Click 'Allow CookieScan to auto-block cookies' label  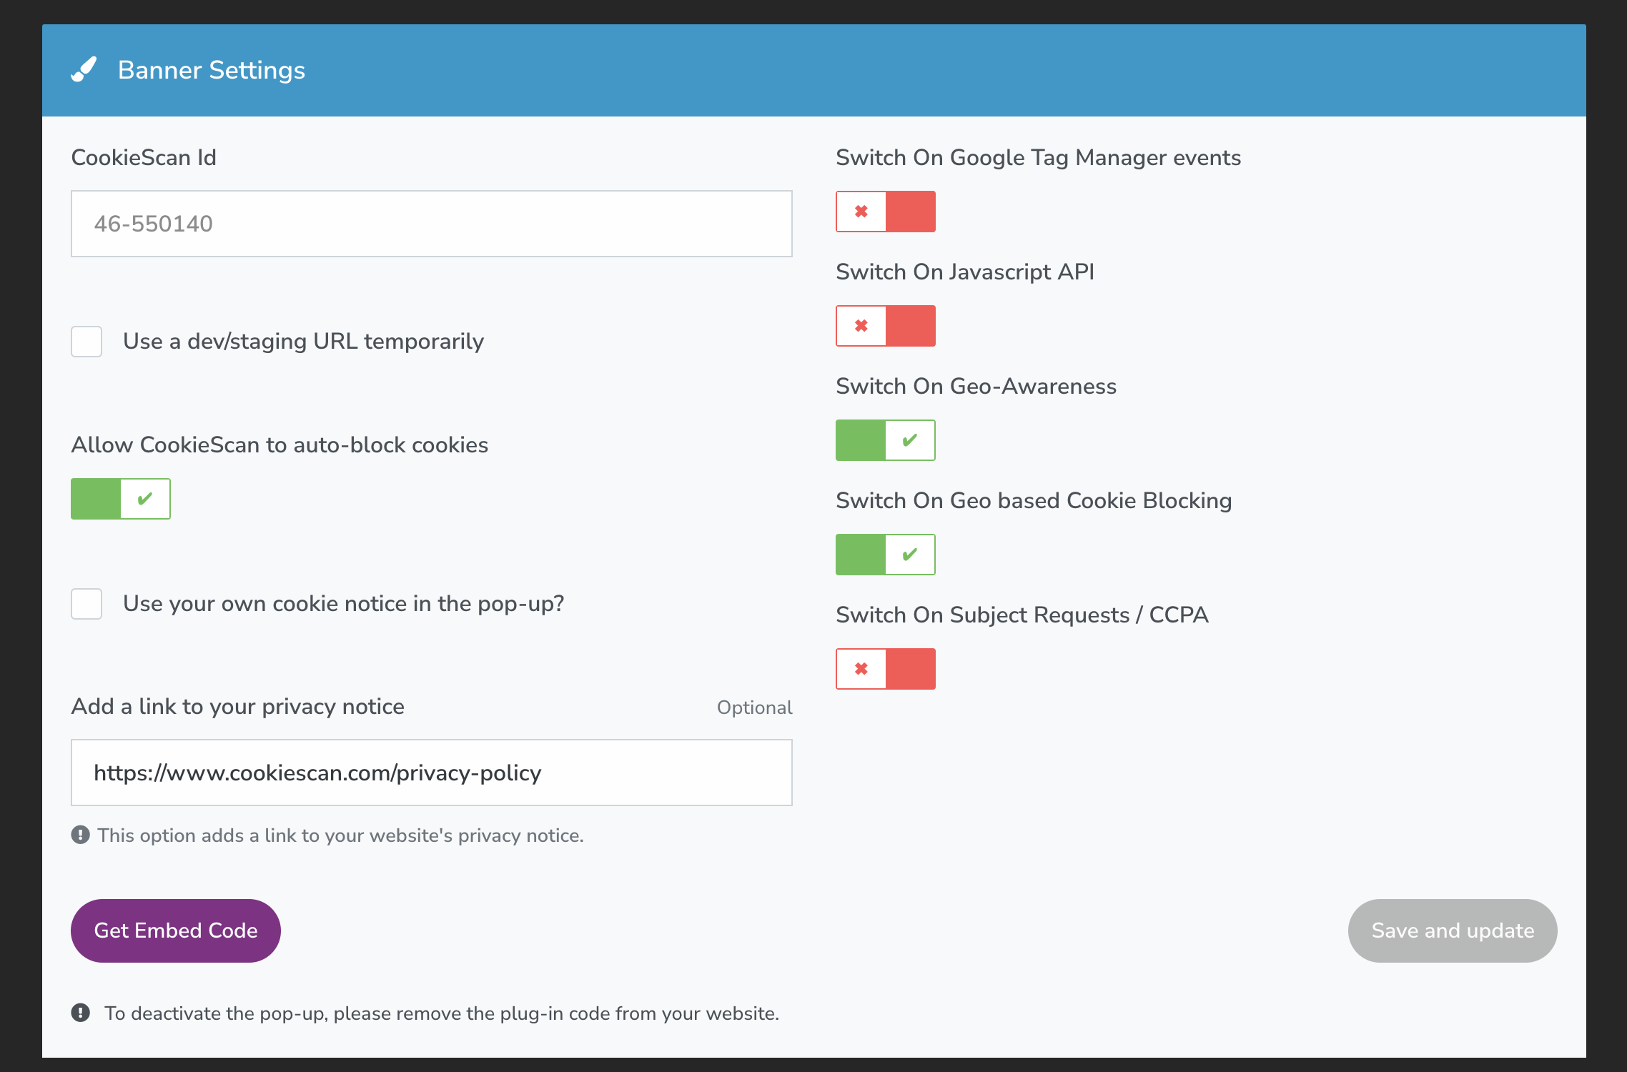point(280,445)
